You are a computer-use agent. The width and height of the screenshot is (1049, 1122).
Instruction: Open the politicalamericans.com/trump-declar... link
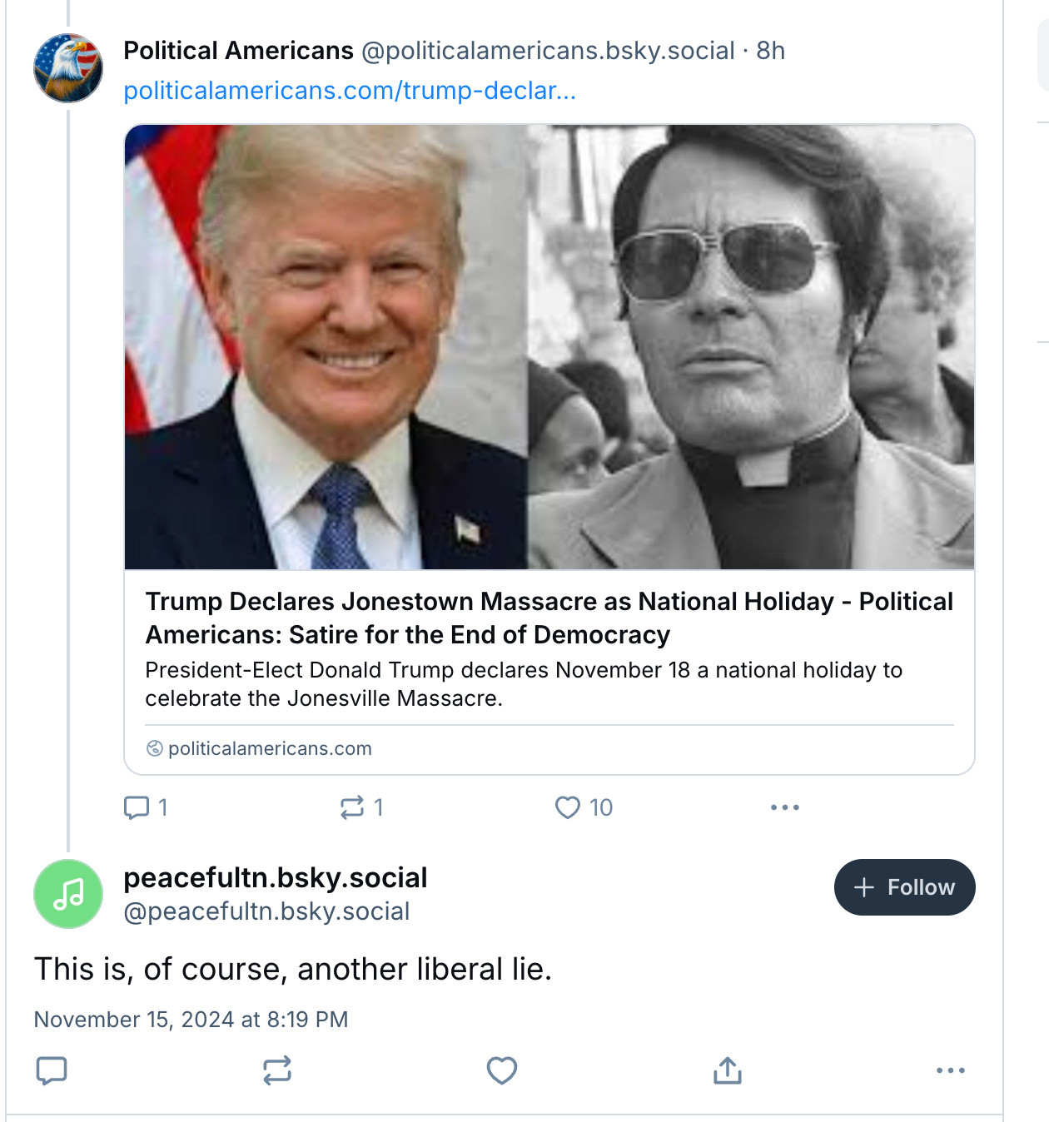point(350,90)
